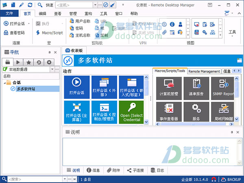Screen dimensions: 244x183
Task: Open the 子连接 tab at bottom panel
Action: click(x=135, y=170)
